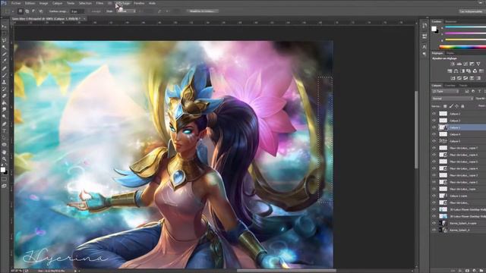The height and width of the screenshot is (273, 486).
Task: Add a Threshold adjustment layer
Action: pyautogui.click(x=465, y=78)
